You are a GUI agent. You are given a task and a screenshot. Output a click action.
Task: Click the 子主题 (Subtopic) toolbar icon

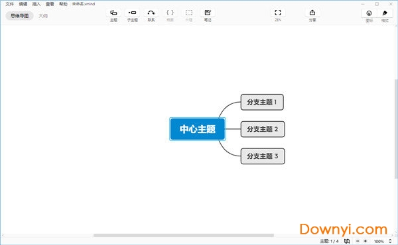pos(132,13)
